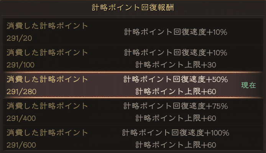Select the 291/20 reward row
The image size is (266, 153).
tap(133, 32)
